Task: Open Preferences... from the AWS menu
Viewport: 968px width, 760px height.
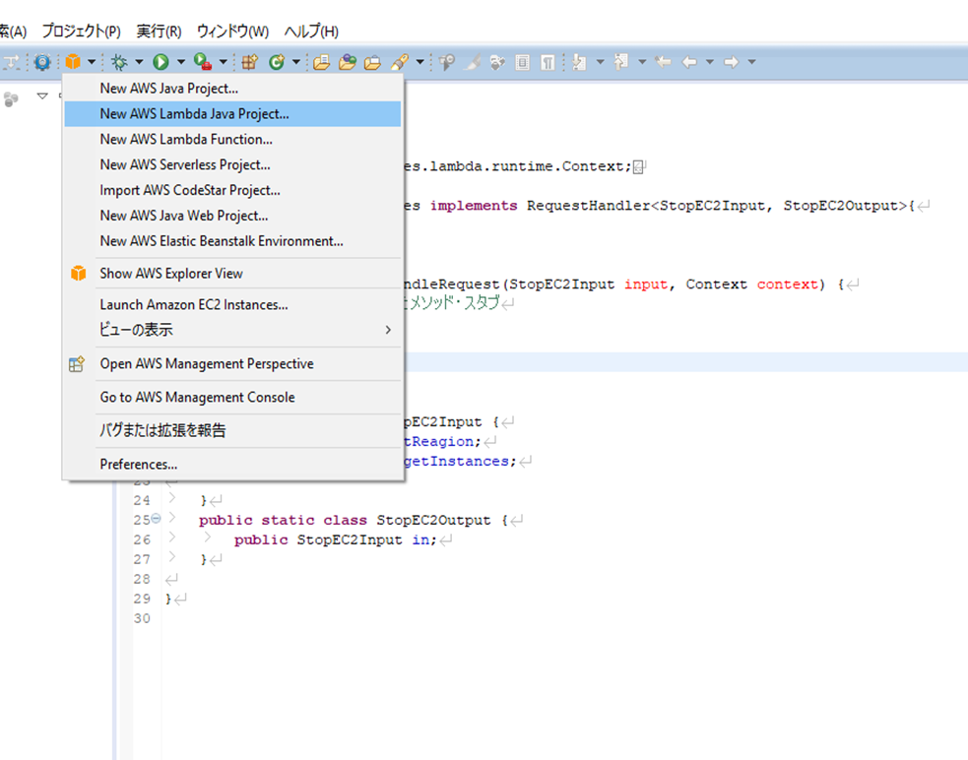Action: pyautogui.click(x=232, y=464)
